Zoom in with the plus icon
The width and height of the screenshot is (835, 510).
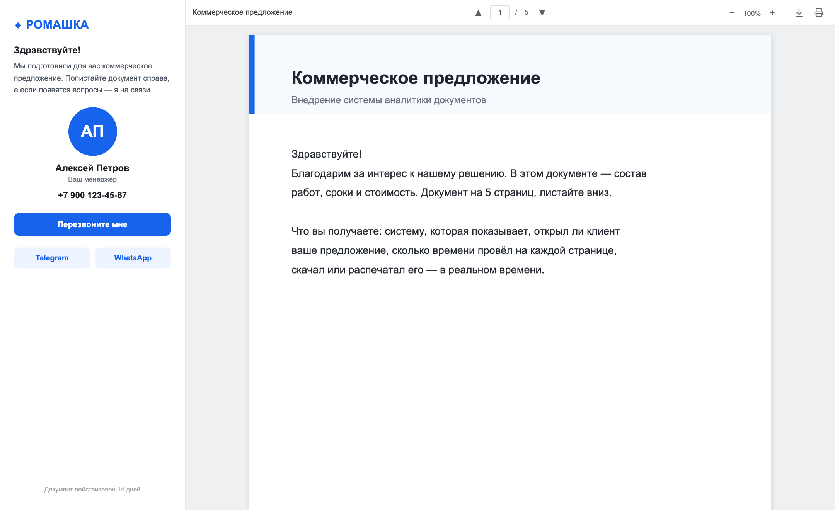[x=772, y=13]
